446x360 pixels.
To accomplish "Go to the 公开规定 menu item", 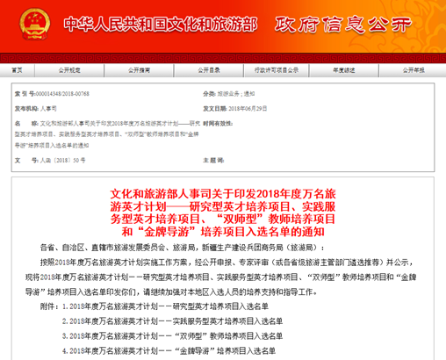I will point(69,70).
